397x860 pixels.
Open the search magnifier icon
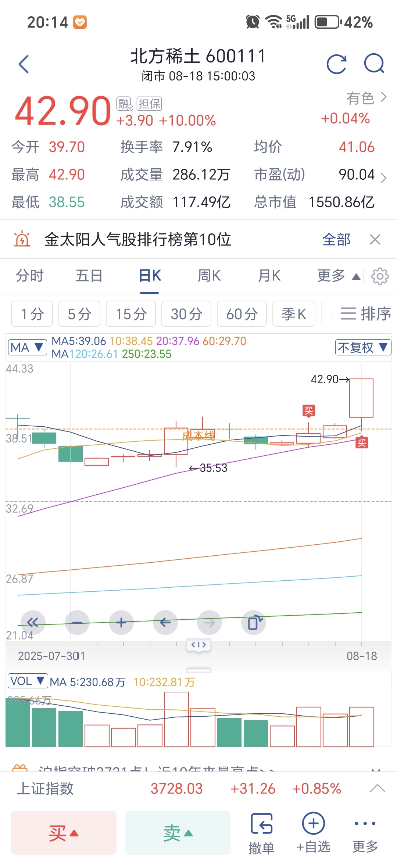[x=374, y=64]
